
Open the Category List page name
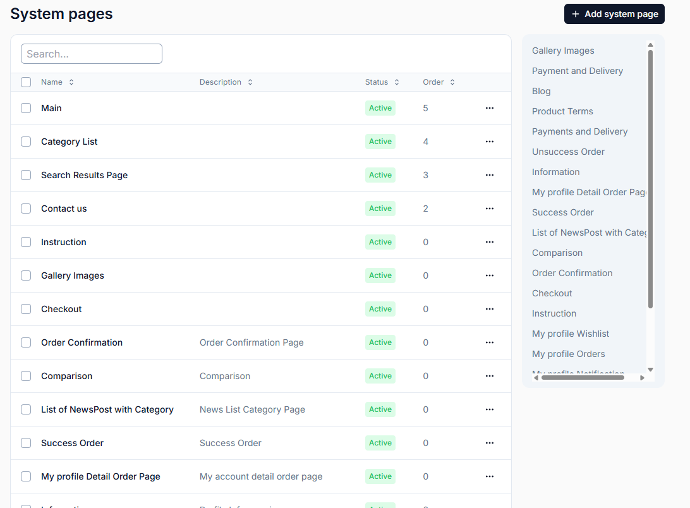point(69,142)
